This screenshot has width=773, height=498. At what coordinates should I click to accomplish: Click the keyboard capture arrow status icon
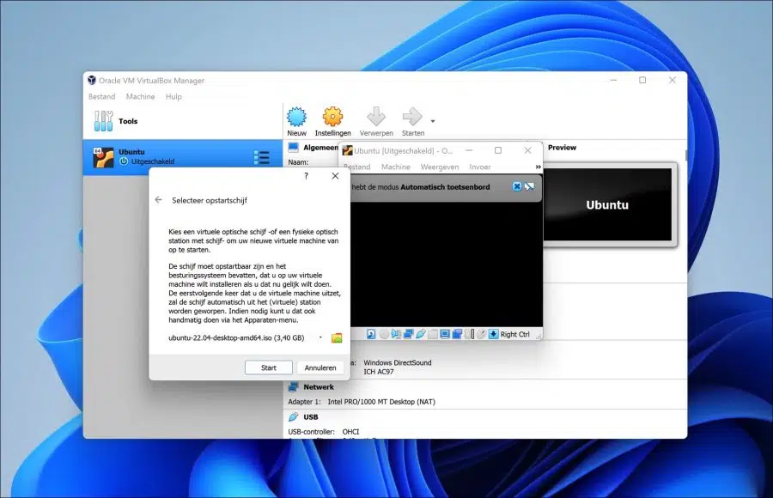pos(493,334)
